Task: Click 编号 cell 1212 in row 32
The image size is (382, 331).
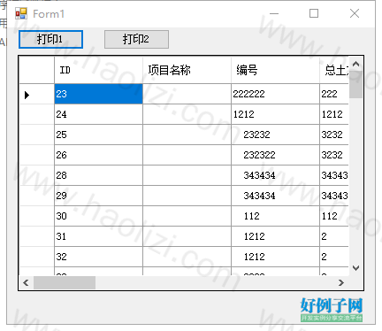Action: (275, 257)
